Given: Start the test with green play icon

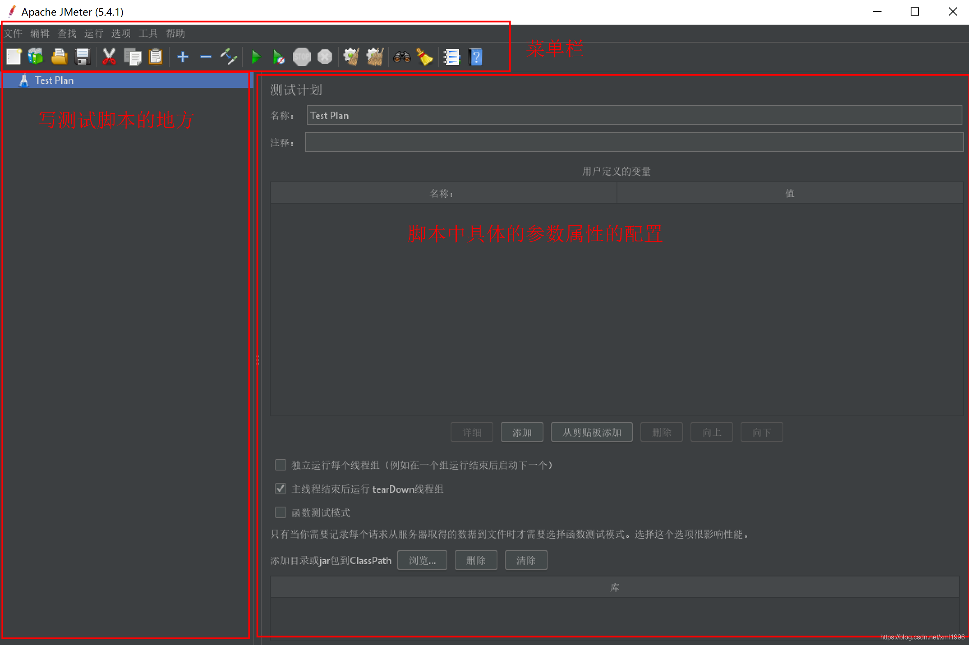Looking at the screenshot, I should [x=255, y=57].
